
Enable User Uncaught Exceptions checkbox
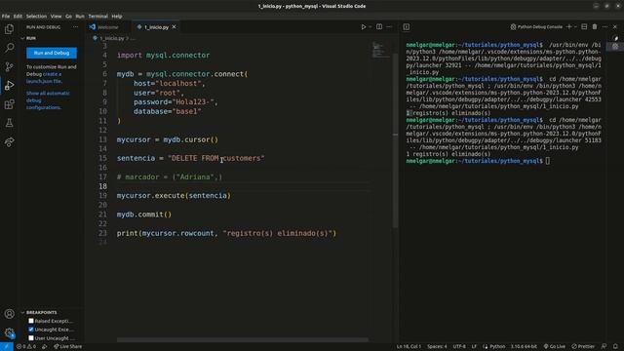pos(31,338)
